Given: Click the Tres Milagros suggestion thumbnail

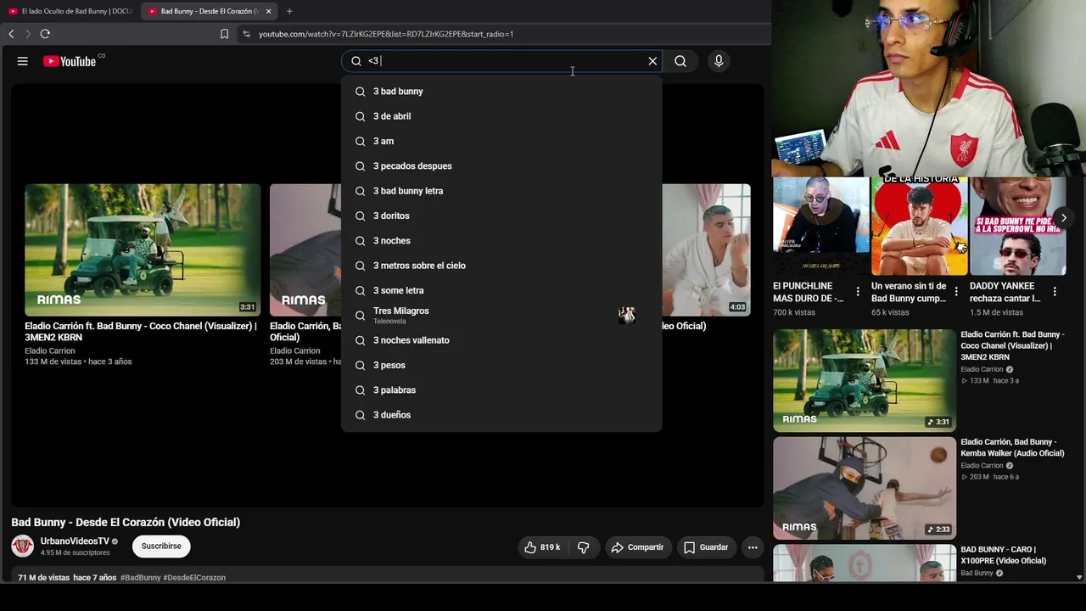Looking at the screenshot, I should click(627, 316).
